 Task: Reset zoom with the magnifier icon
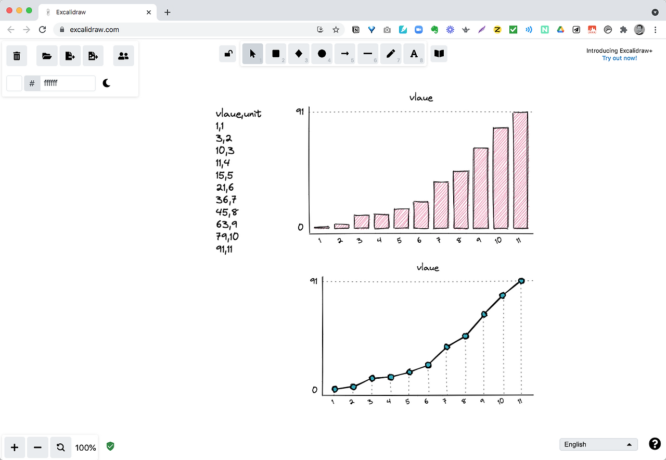click(x=60, y=447)
